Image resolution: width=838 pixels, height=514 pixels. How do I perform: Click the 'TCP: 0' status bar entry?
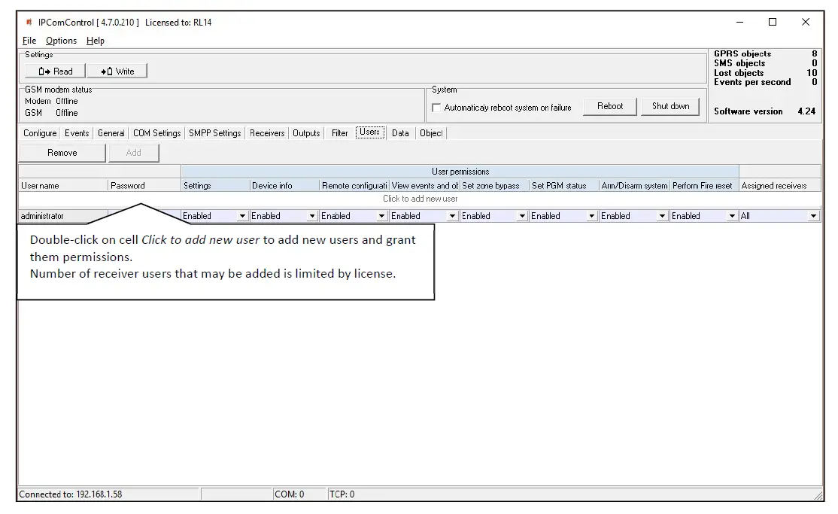pyautogui.click(x=342, y=494)
